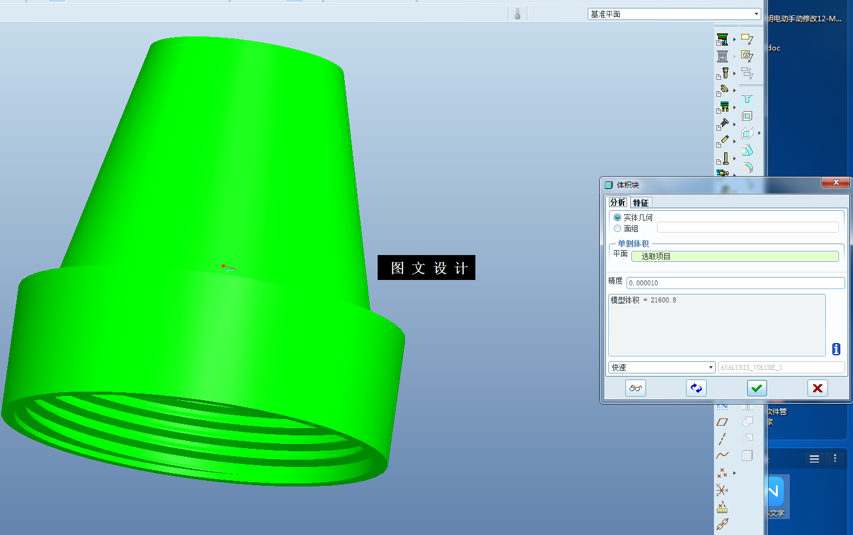Cancel with the red X button
The height and width of the screenshot is (535, 853).
click(818, 388)
